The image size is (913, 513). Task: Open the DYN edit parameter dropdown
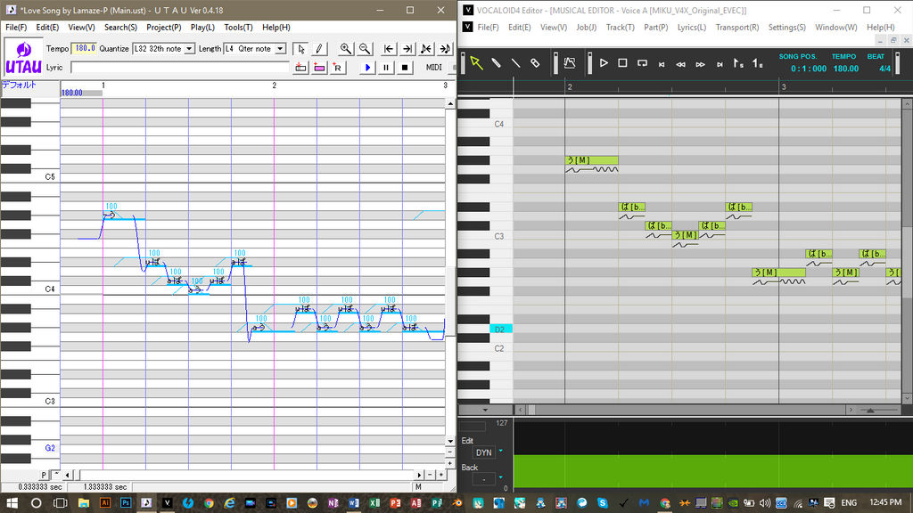coord(501,451)
